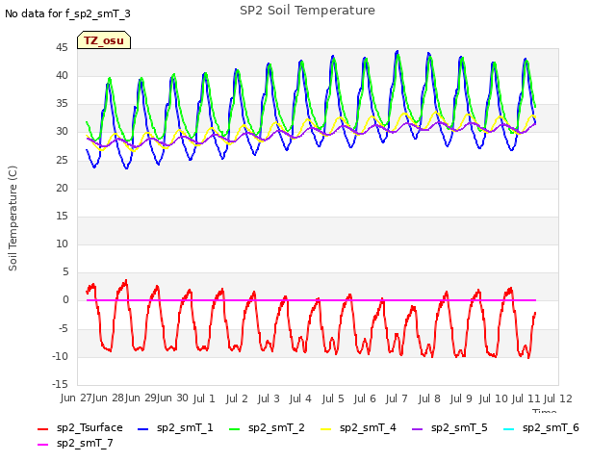Image resolution: width=616 pixels, height=462 pixels.
Task: Select the sp2_smT_1 legend label
Action: tap(185, 427)
